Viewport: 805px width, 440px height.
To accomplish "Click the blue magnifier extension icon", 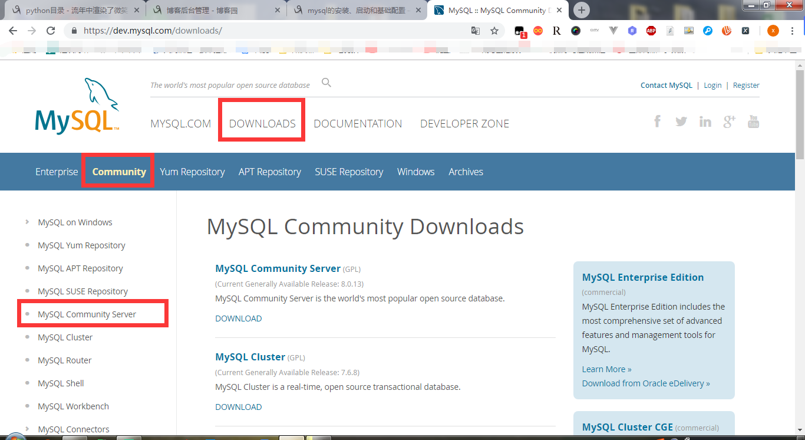I will click(708, 31).
